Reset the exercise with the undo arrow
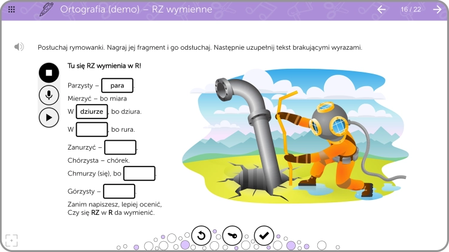Viewport: 449px width, 252px height. tap(201, 236)
